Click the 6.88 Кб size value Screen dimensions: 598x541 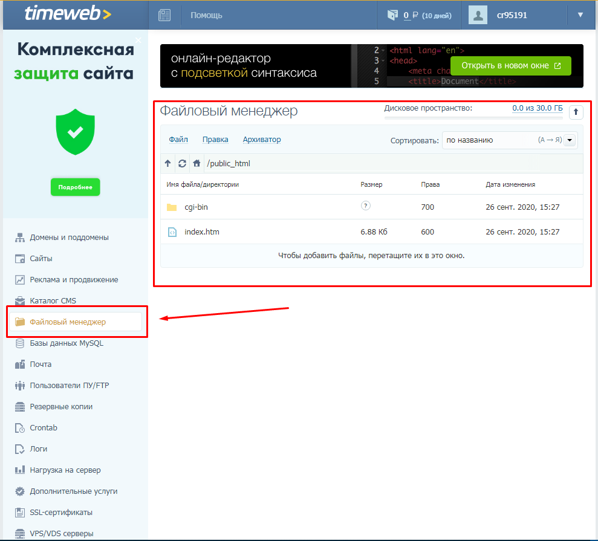coord(374,232)
